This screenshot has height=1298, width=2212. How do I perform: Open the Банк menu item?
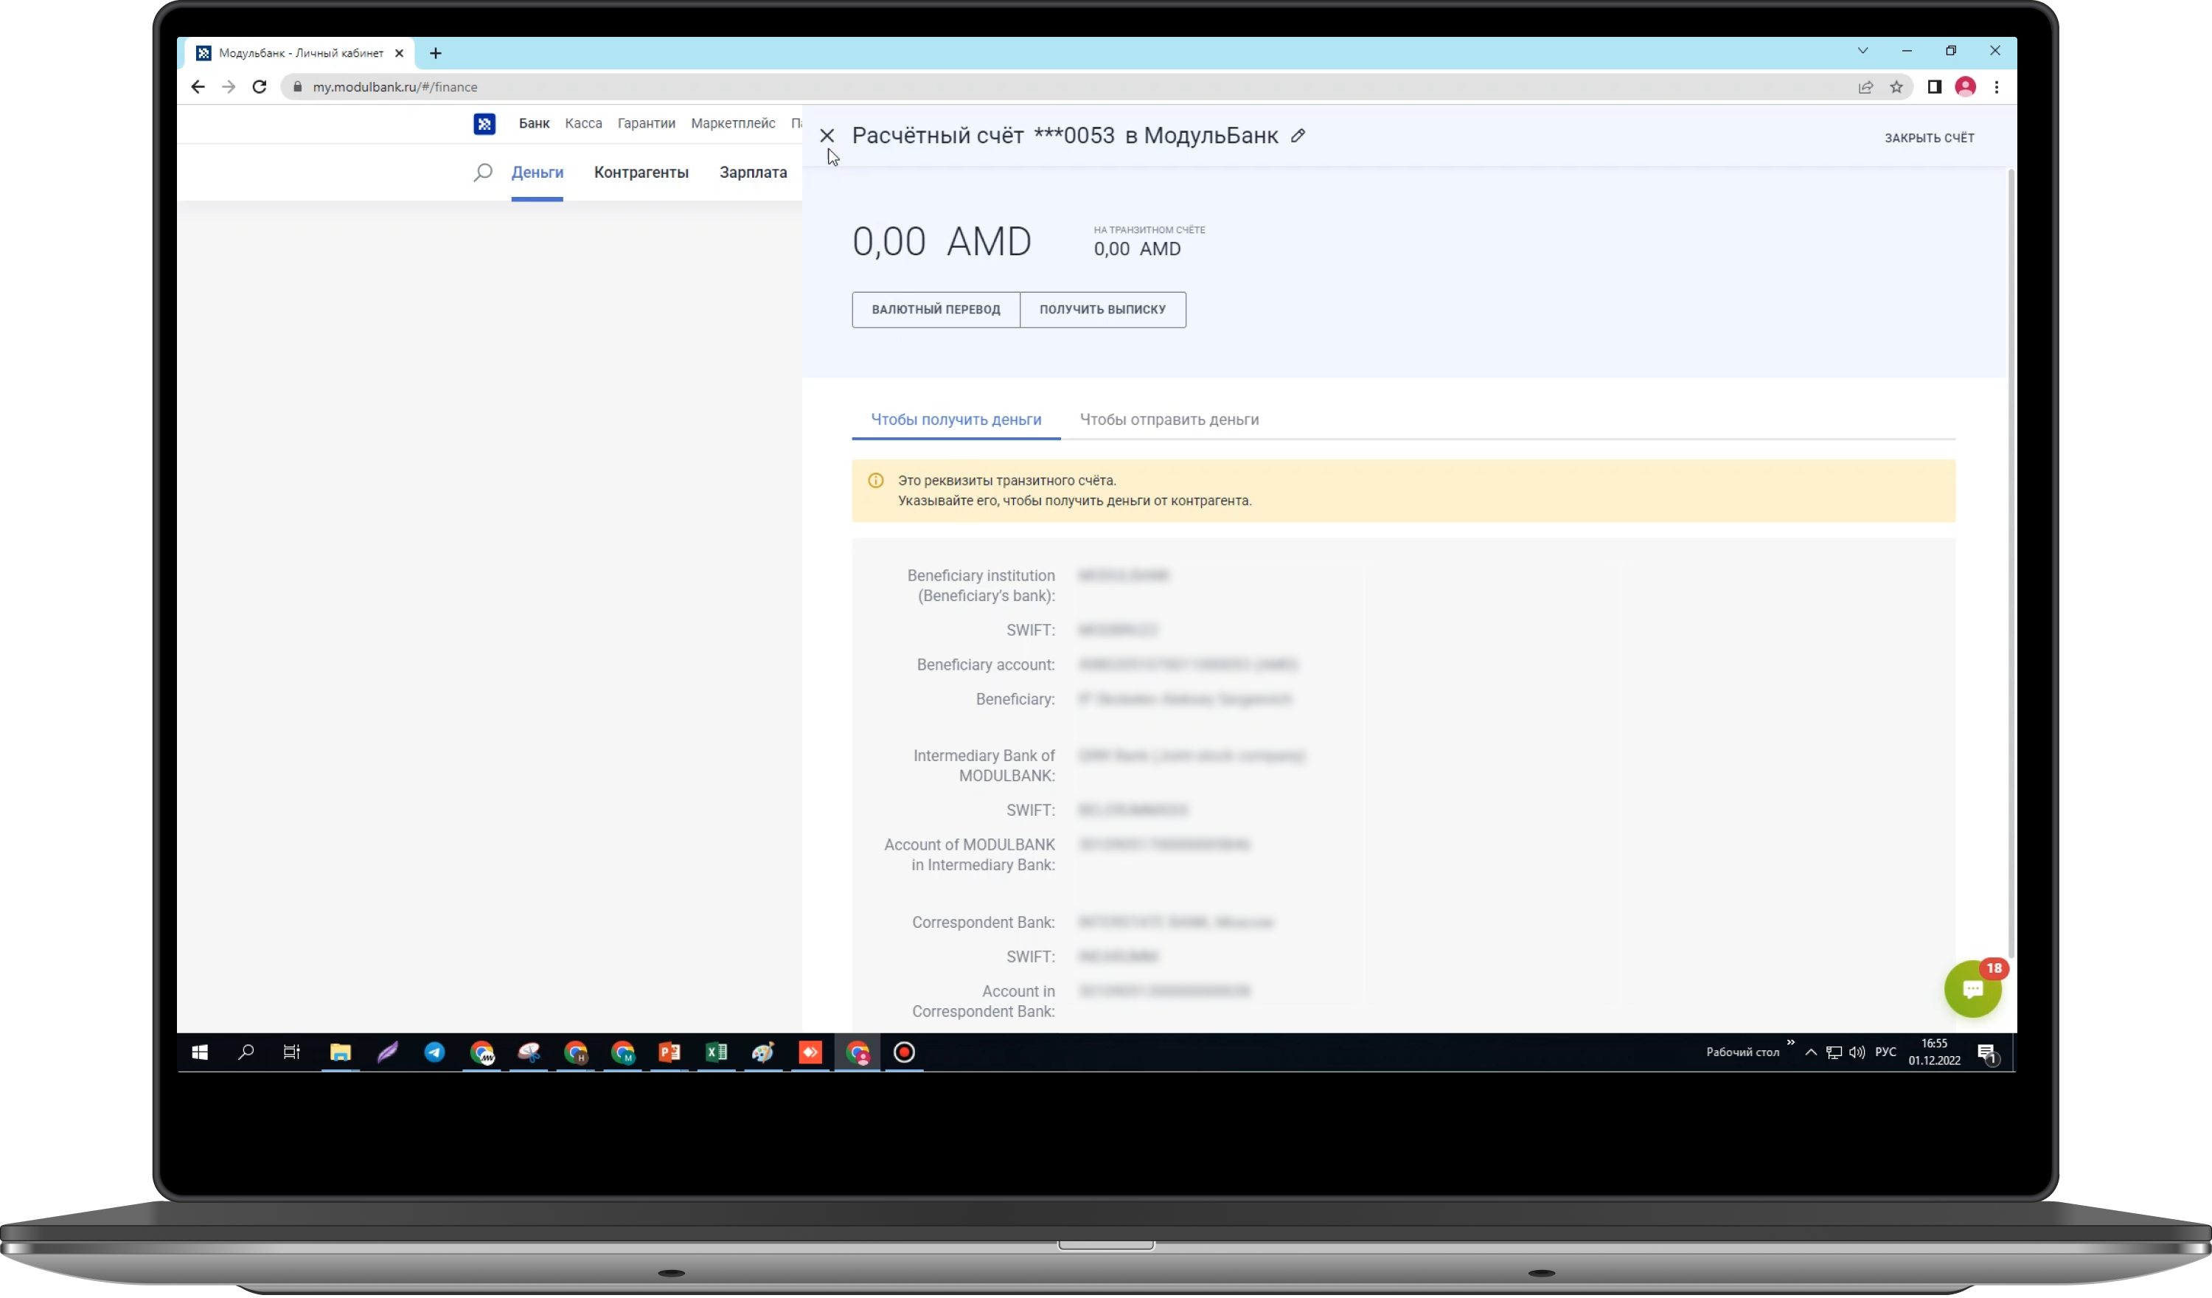coord(534,124)
